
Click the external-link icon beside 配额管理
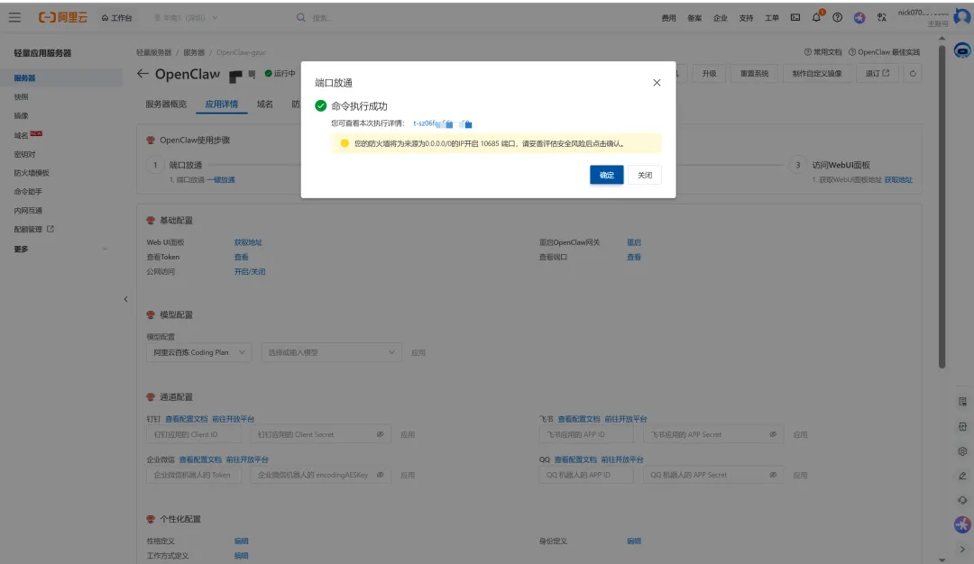coord(51,229)
